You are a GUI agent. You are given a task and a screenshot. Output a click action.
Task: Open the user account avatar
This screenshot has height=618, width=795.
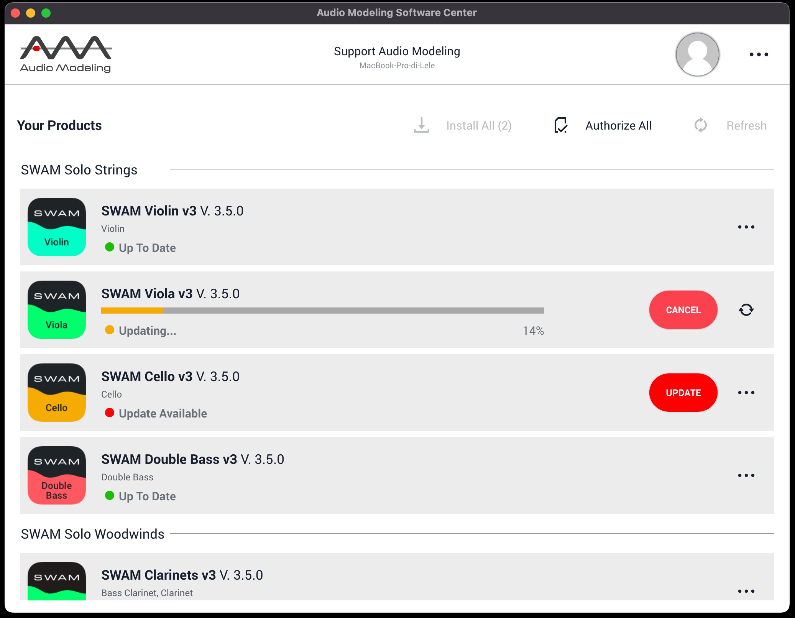697,54
